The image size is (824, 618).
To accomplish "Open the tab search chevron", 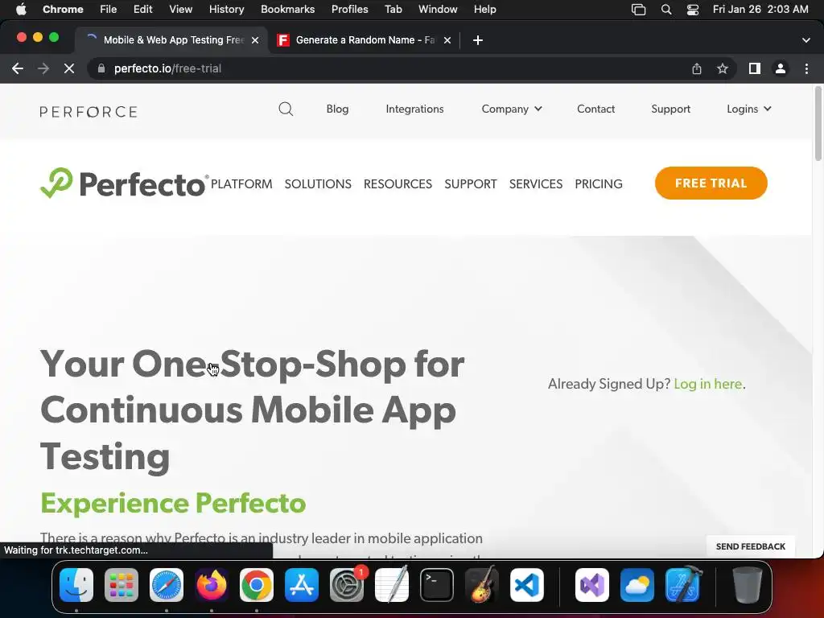I will 806,40.
